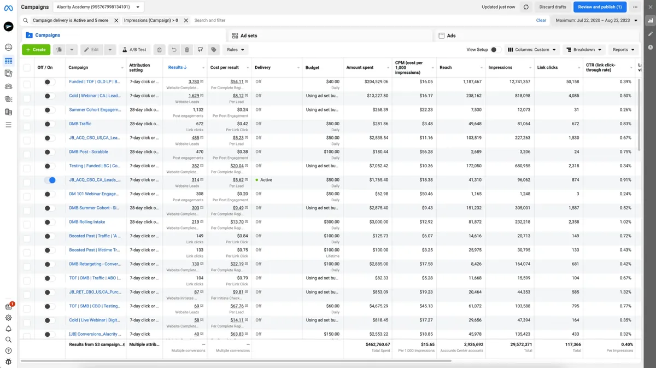The width and height of the screenshot is (656, 368).
Task: Click the Search and filter field
Action: click(361, 20)
